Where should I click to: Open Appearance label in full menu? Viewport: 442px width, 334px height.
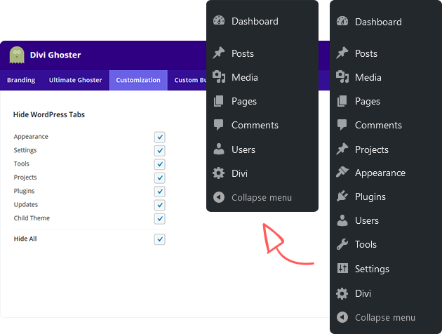pos(380,173)
